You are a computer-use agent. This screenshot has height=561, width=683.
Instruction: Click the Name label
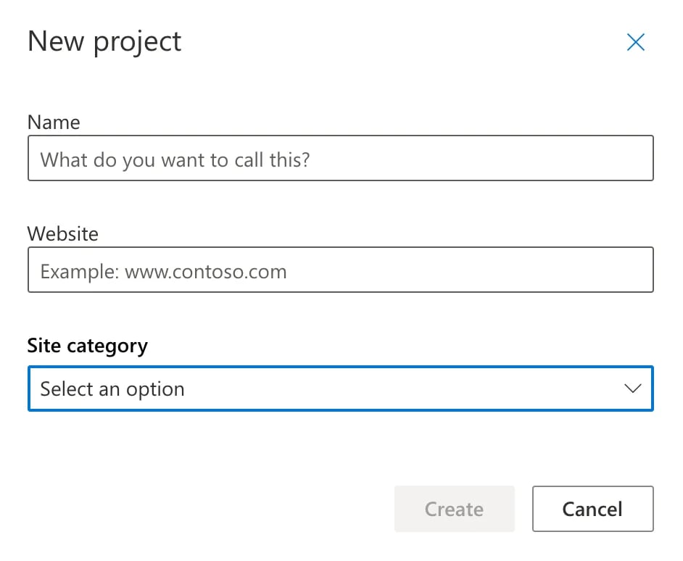click(53, 122)
